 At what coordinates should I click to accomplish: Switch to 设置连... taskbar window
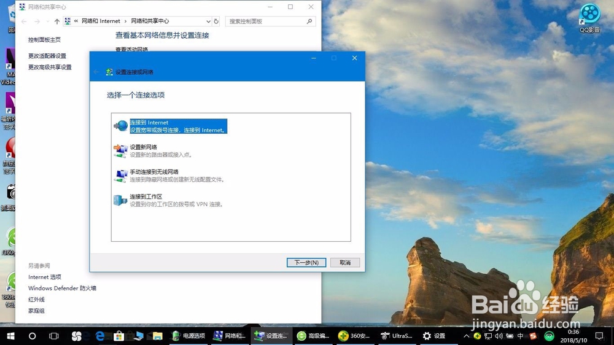pos(271,336)
